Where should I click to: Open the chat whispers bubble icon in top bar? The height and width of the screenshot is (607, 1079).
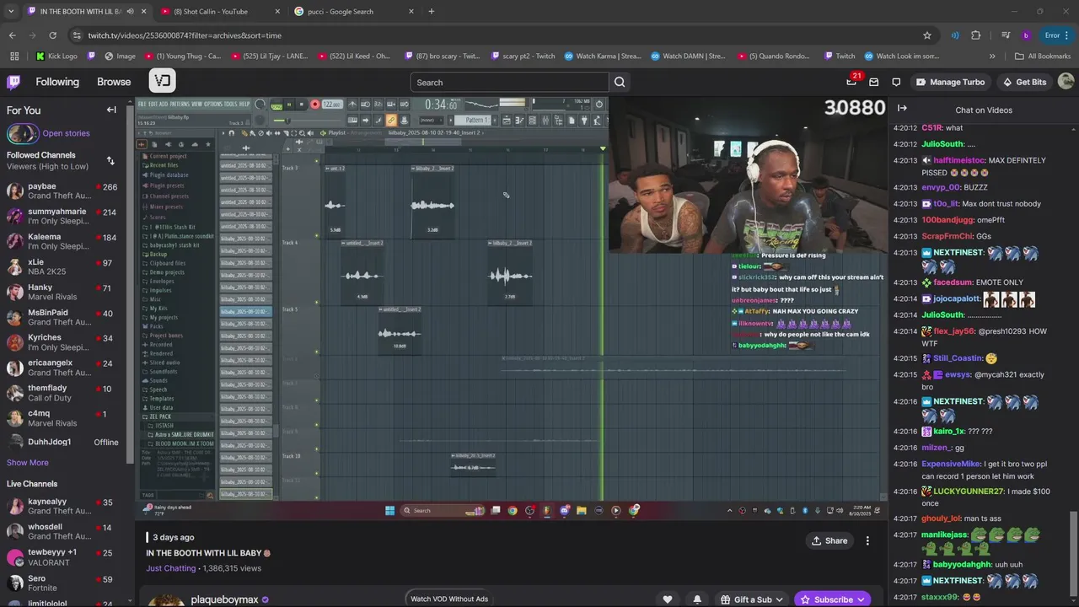point(896,82)
